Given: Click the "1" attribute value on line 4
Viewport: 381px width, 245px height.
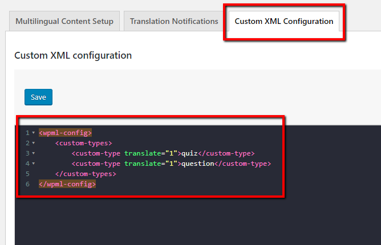Looking at the screenshot, I should coord(171,164).
